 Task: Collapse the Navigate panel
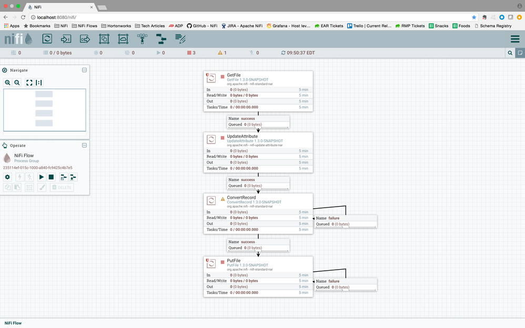[x=84, y=70]
